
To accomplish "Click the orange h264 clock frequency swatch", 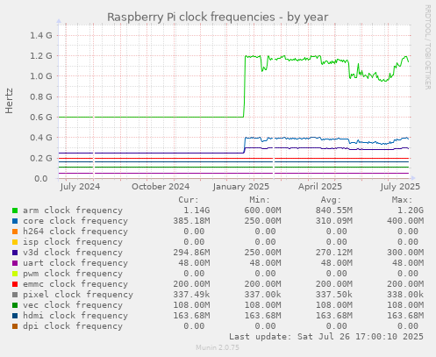I will pyautogui.click(x=15, y=232).
